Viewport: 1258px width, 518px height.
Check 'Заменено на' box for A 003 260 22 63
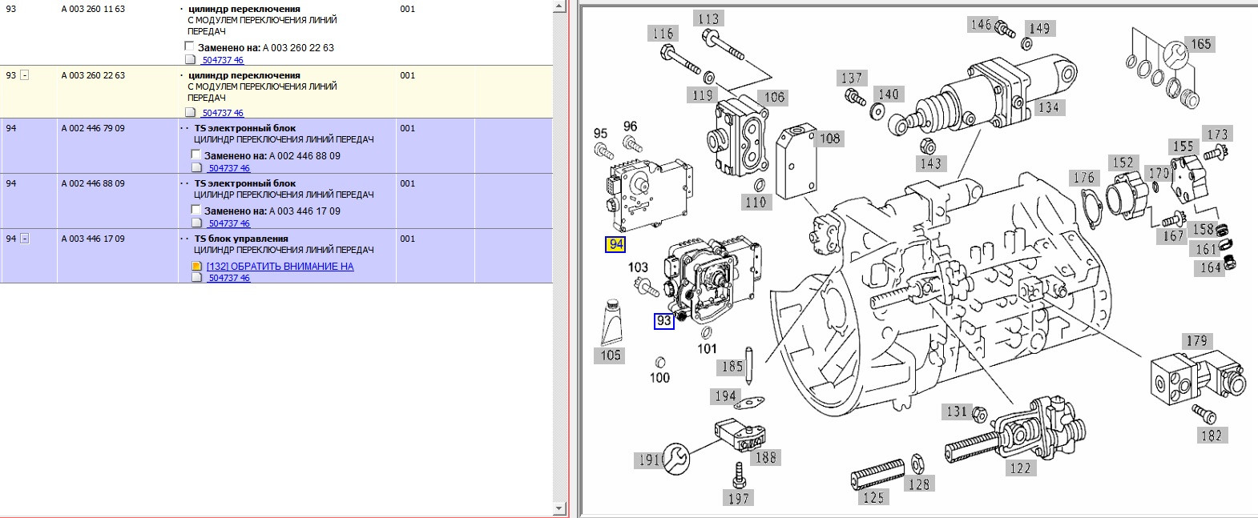[x=189, y=47]
